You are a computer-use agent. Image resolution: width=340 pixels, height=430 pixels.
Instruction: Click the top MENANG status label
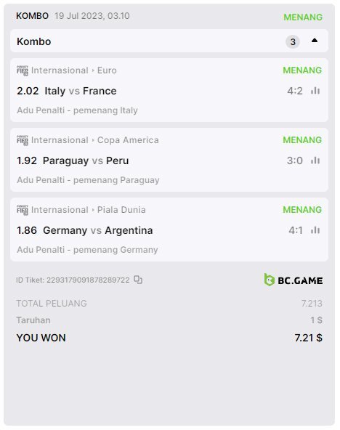click(303, 17)
